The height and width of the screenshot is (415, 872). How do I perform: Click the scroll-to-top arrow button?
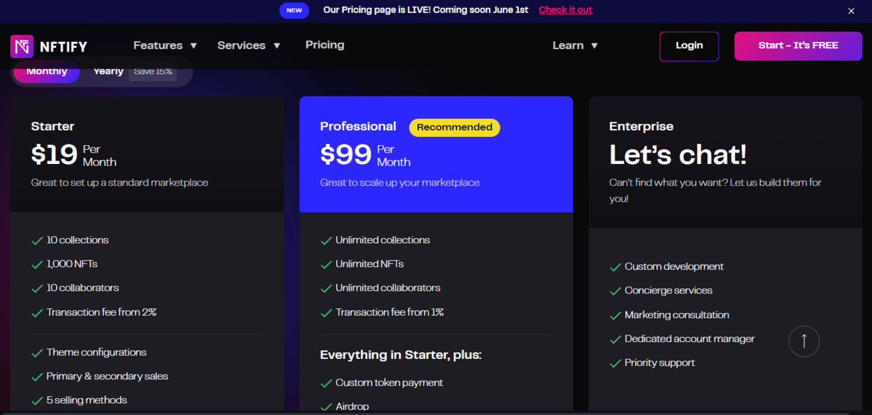[x=804, y=341]
